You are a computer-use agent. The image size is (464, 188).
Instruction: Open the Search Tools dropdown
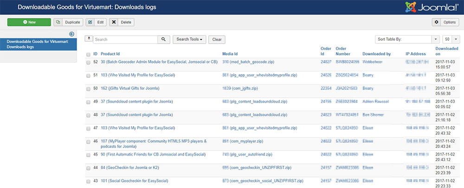[189, 39]
